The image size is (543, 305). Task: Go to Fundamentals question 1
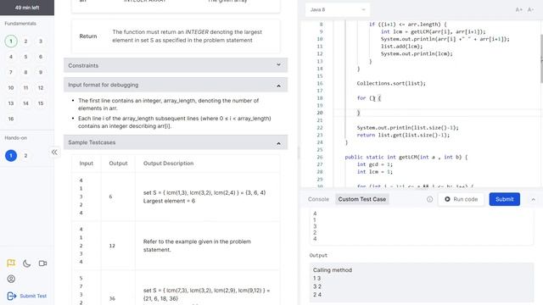[11, 42]
